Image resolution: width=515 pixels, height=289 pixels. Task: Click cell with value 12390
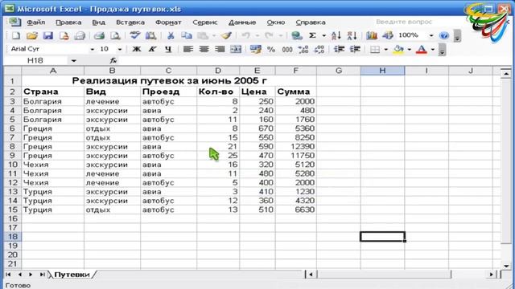[x=296, y=146]
